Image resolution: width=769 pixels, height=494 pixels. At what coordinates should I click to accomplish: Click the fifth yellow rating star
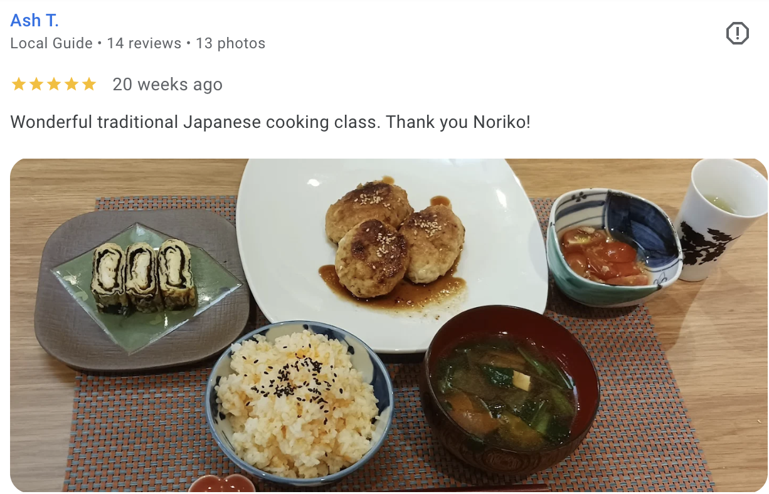(x=89, y=84)
